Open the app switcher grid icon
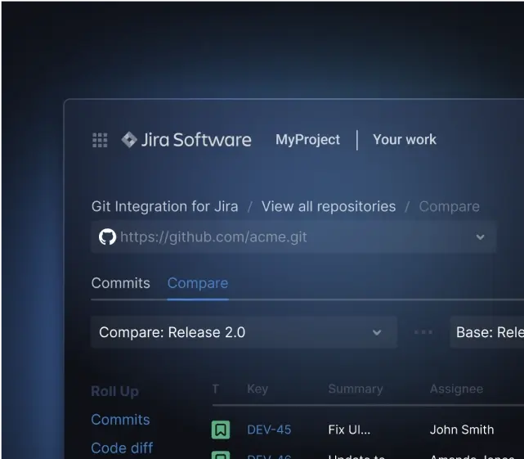This screenshot has height=459, width=524. pyautogui.click(x=100, y=140)
